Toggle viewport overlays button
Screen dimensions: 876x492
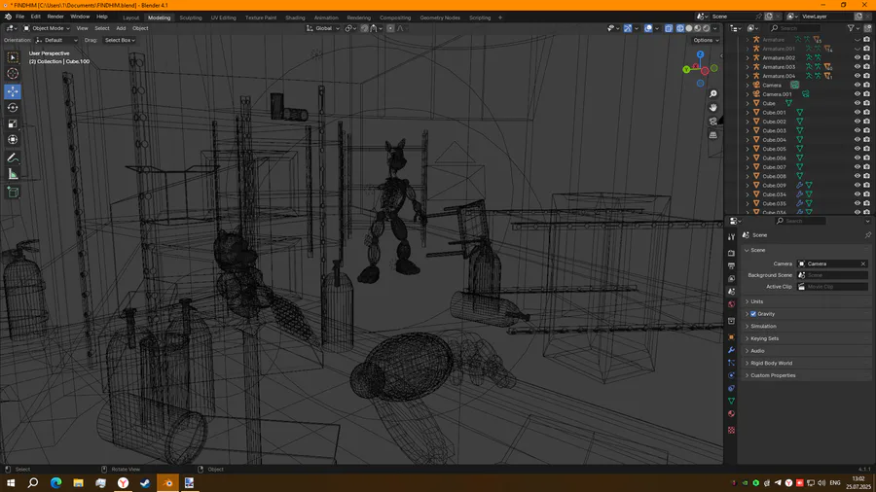(648, 28)
